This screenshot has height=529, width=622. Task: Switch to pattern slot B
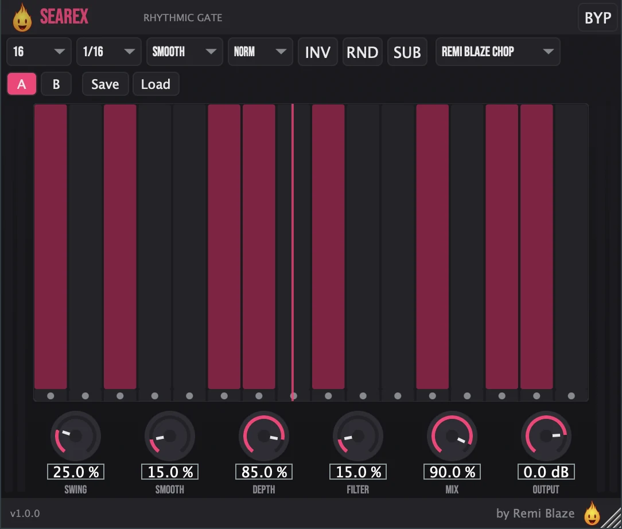click(x=56, y=84)
